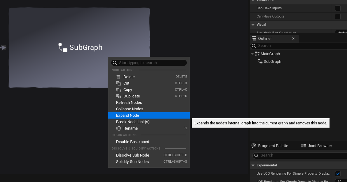Click the Copy icon in context menu

[119, 90]
